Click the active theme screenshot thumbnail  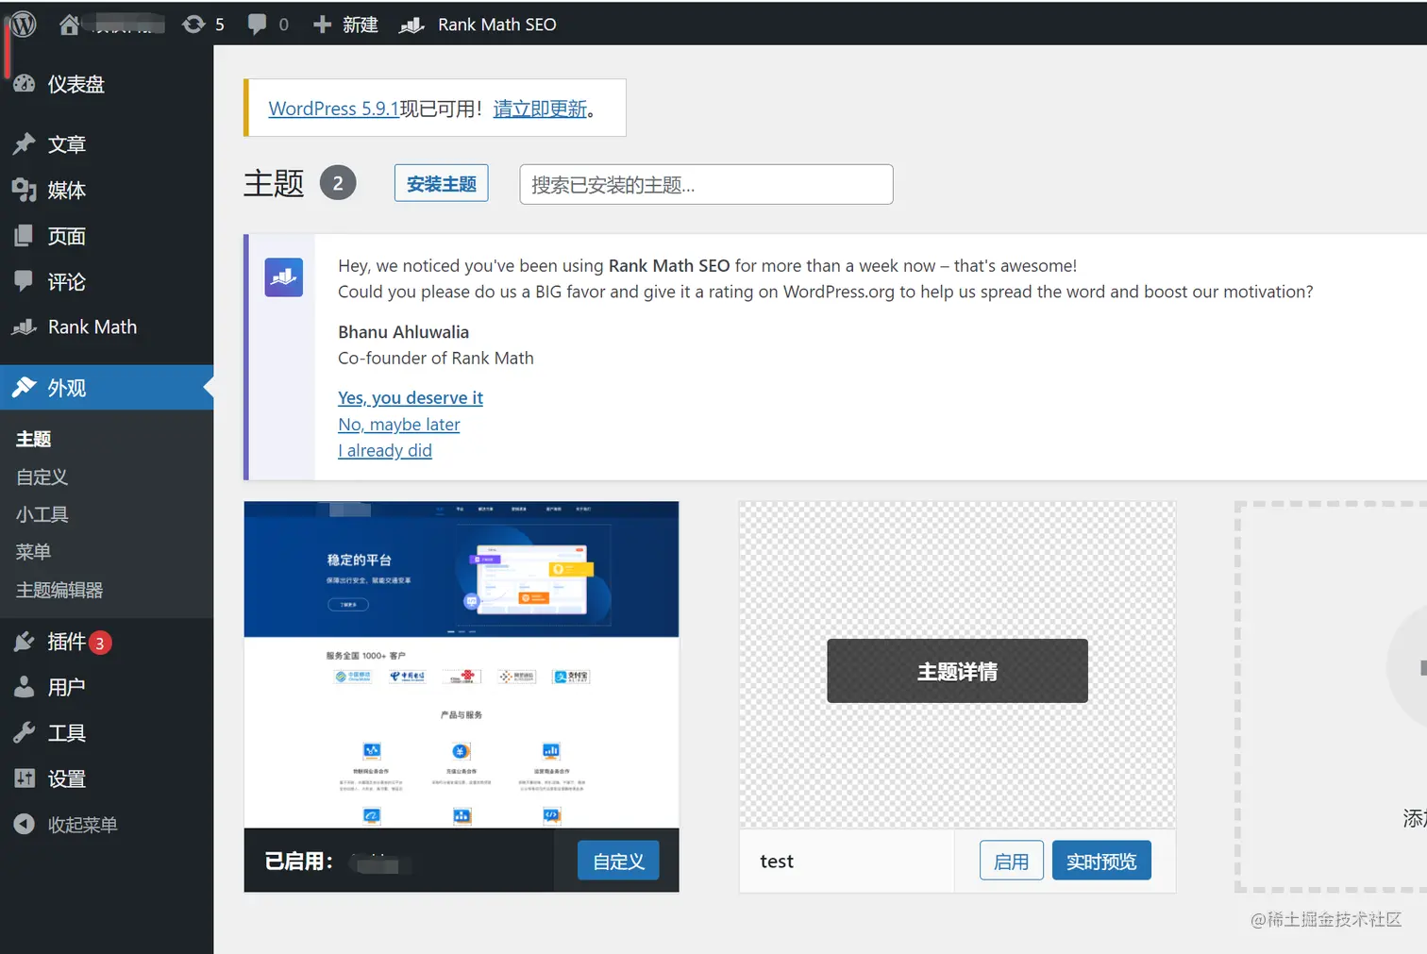click(x=462, y=664)
